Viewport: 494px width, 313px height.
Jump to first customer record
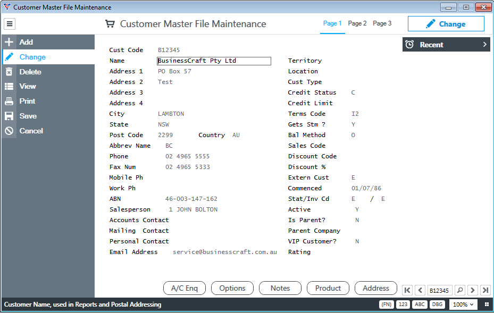pos(407,290)
